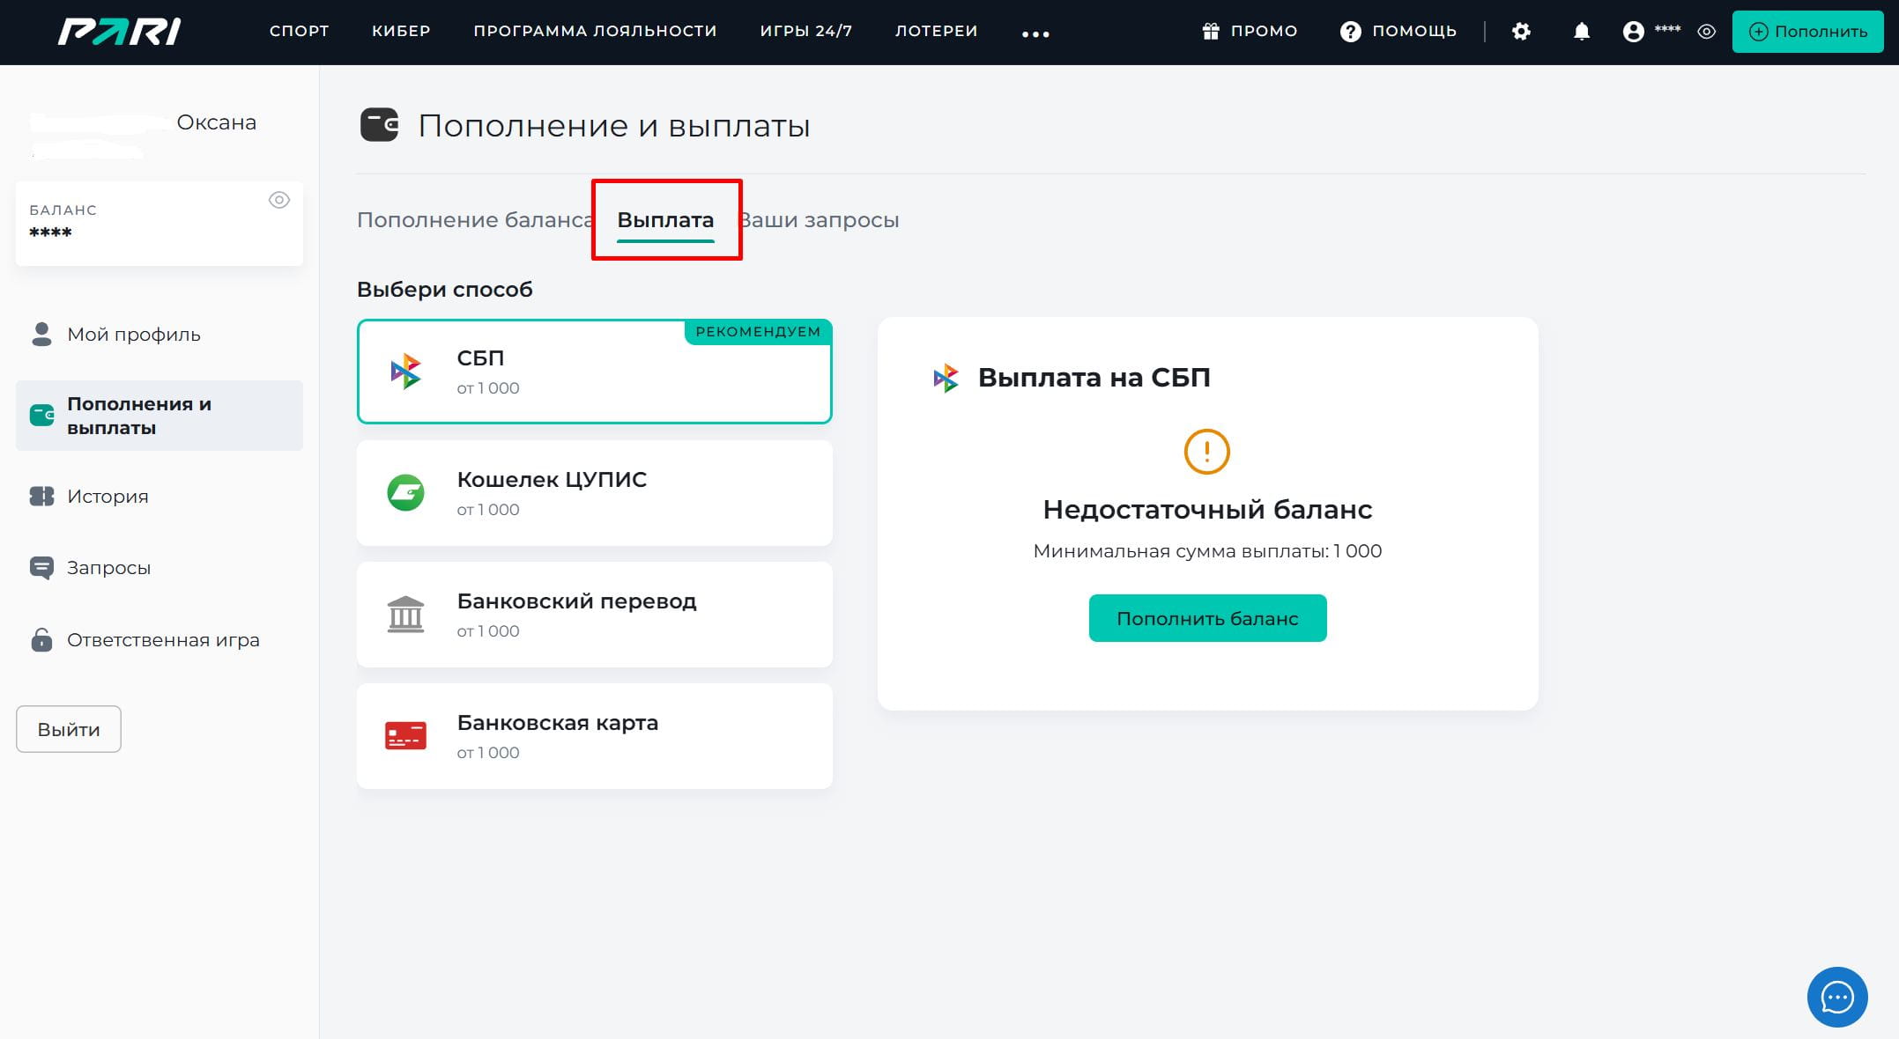The image size is (1899, 1039).
Task: Click the СБП logo in Выплата на СБП panel
Action: tap(946, 378)
